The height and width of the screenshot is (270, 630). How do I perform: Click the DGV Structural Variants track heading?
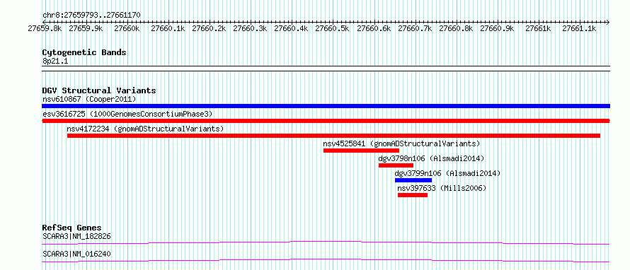coord(99,90)
